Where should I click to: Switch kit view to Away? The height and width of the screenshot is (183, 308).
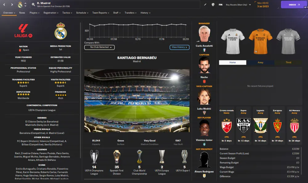click(260, 62)
